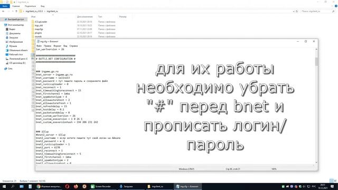Open the Windows Start menu
Image resolution: width=338 pixels, height=190 pixels.
pos(4,186)
